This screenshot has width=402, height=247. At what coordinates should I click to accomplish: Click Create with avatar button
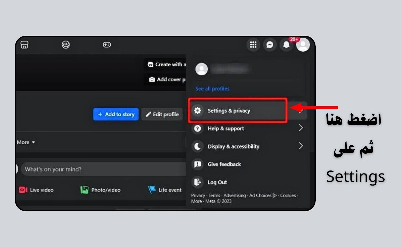tap(166, 65)
